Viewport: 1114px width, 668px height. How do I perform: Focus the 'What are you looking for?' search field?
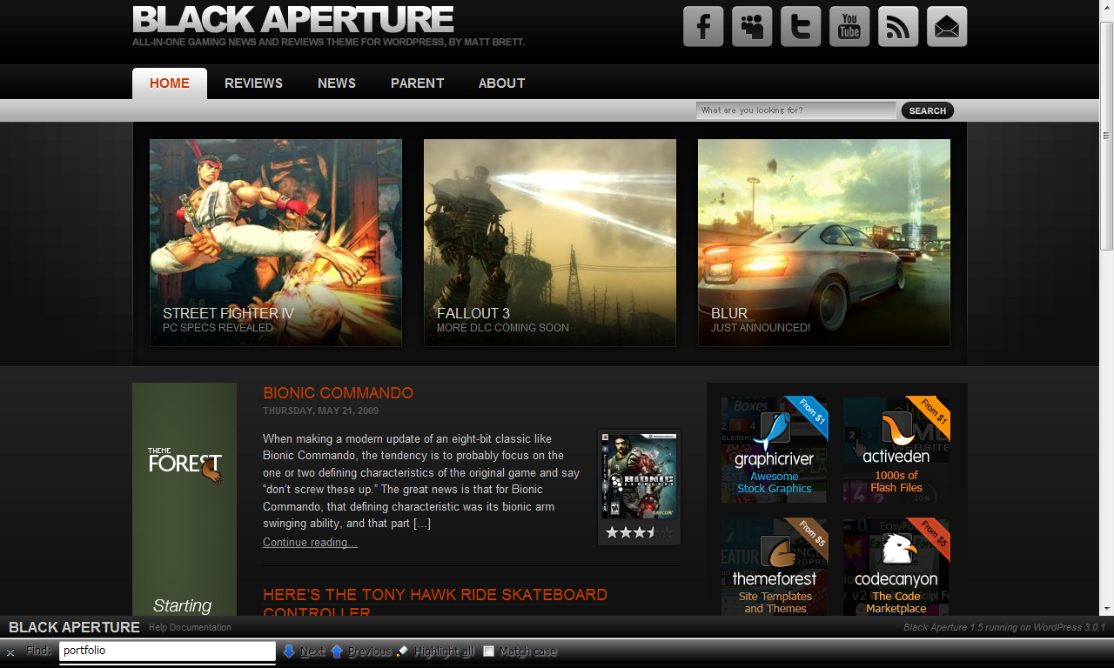point(795,110)
